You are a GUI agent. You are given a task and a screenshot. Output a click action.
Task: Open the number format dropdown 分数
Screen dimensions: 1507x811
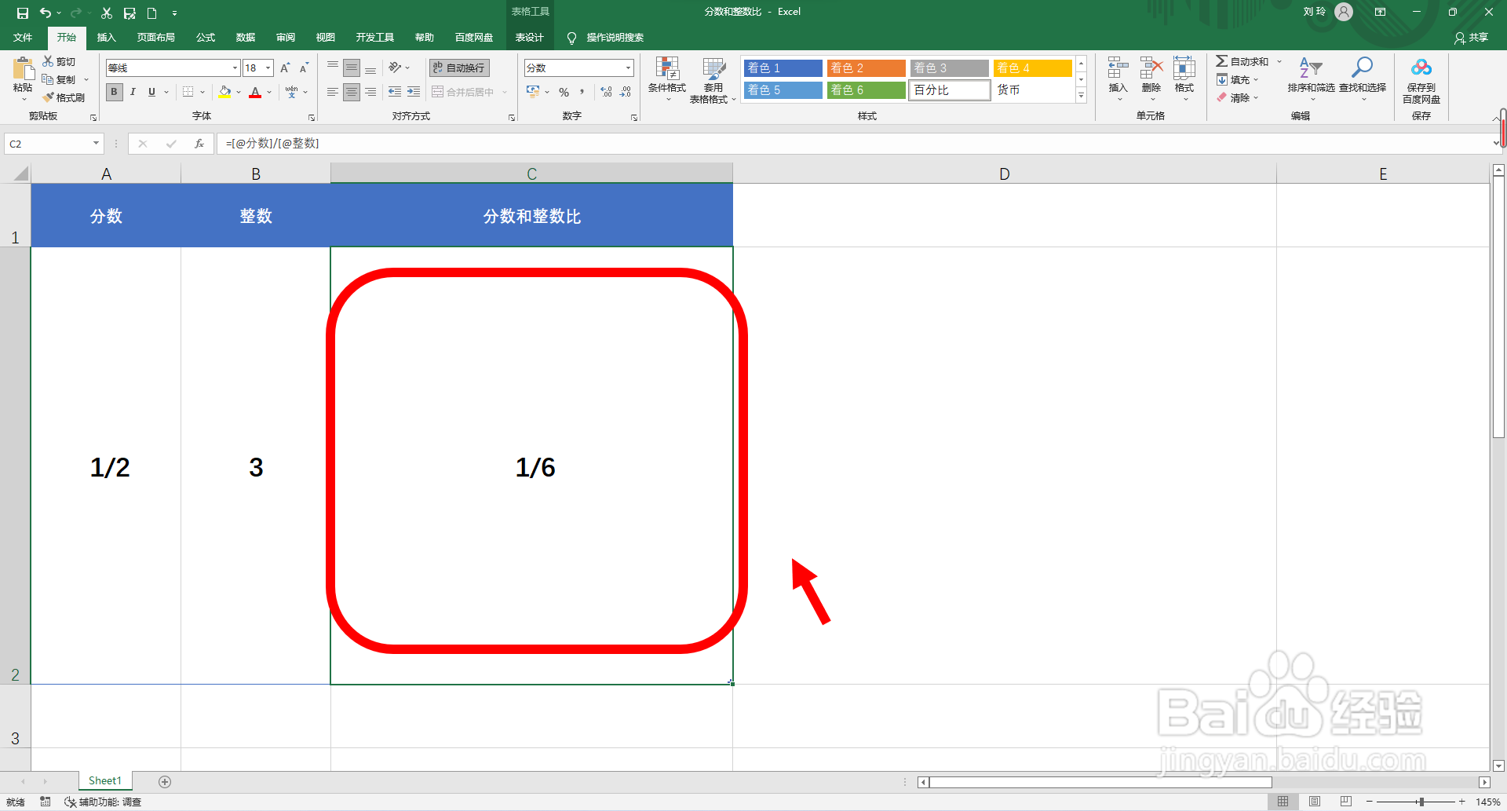pos(628,68)
